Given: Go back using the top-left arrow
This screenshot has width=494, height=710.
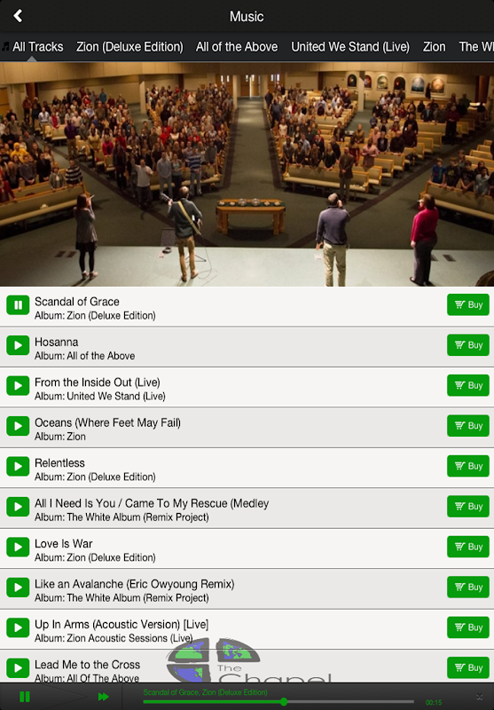Looking at the screenshot, I should [18, 16].
